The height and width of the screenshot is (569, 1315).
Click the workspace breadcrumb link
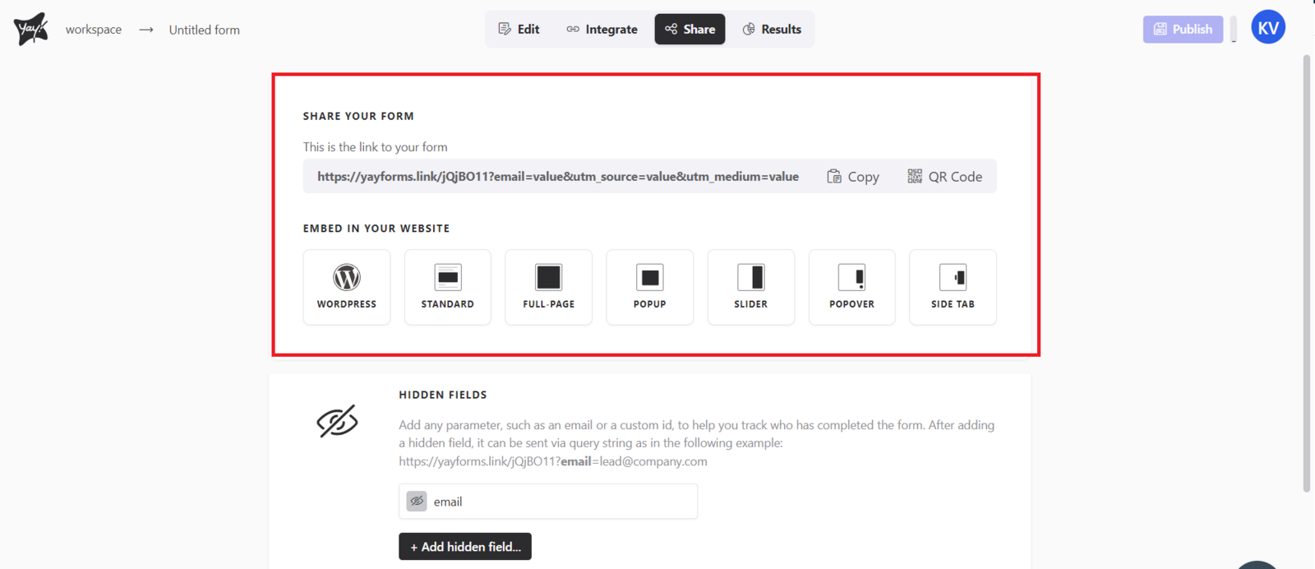(94, 30)
